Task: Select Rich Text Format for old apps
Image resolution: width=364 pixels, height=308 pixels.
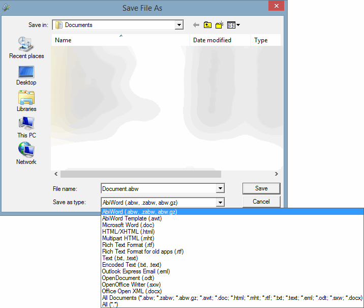Action: pos(232,251)
